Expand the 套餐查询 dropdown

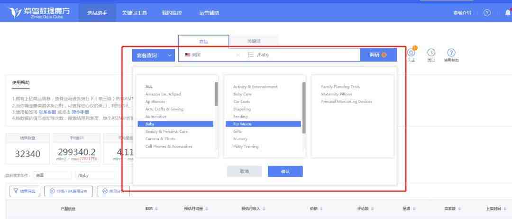154,55
